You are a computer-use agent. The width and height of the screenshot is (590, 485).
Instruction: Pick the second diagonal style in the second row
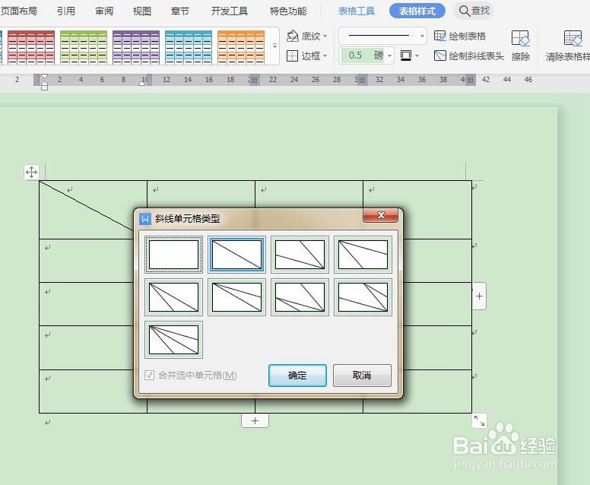coord(236,297)
